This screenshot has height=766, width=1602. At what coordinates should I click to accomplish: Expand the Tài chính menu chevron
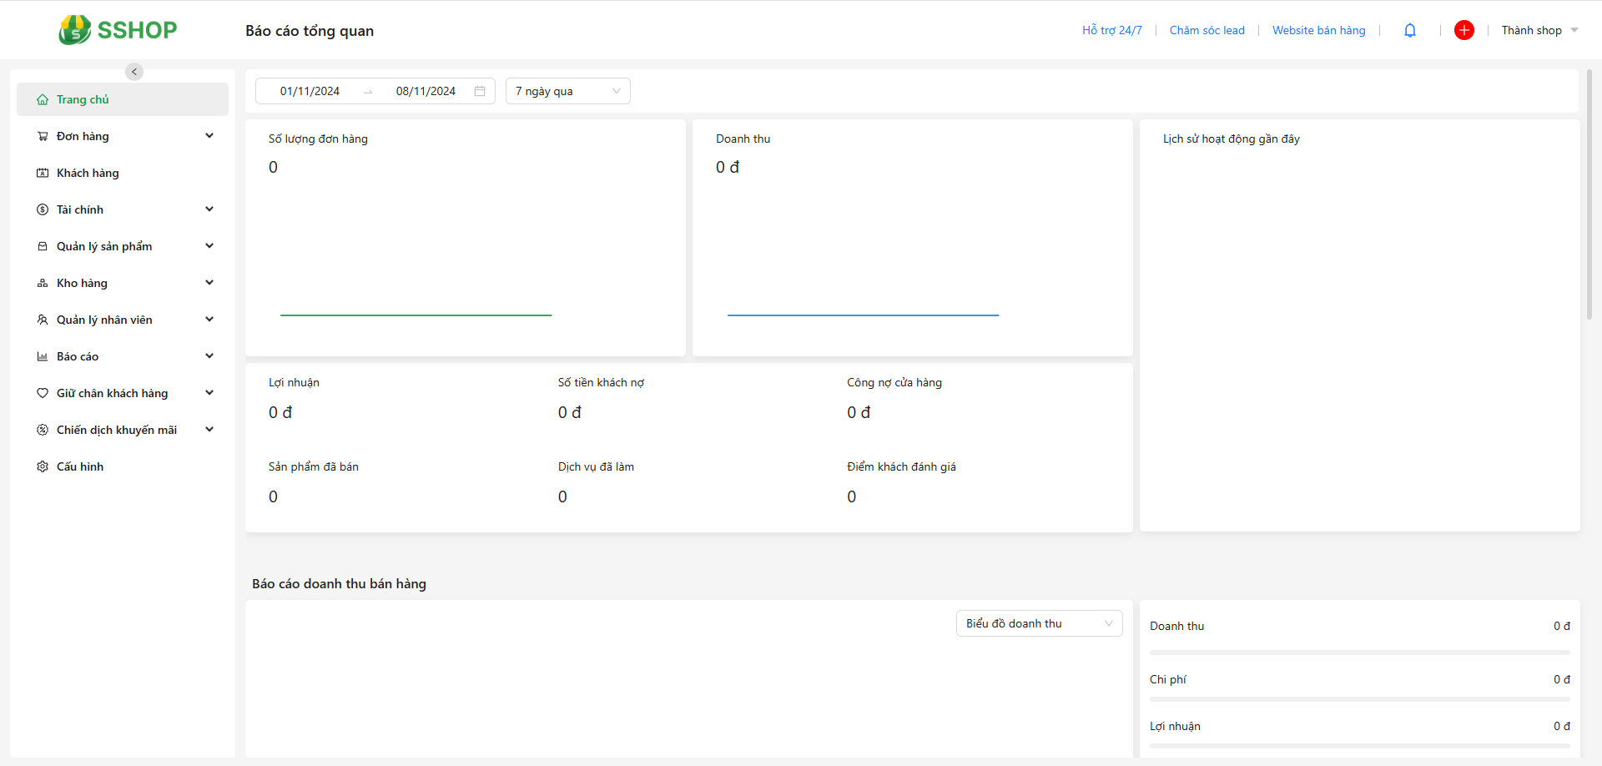(x=209, y=209)
